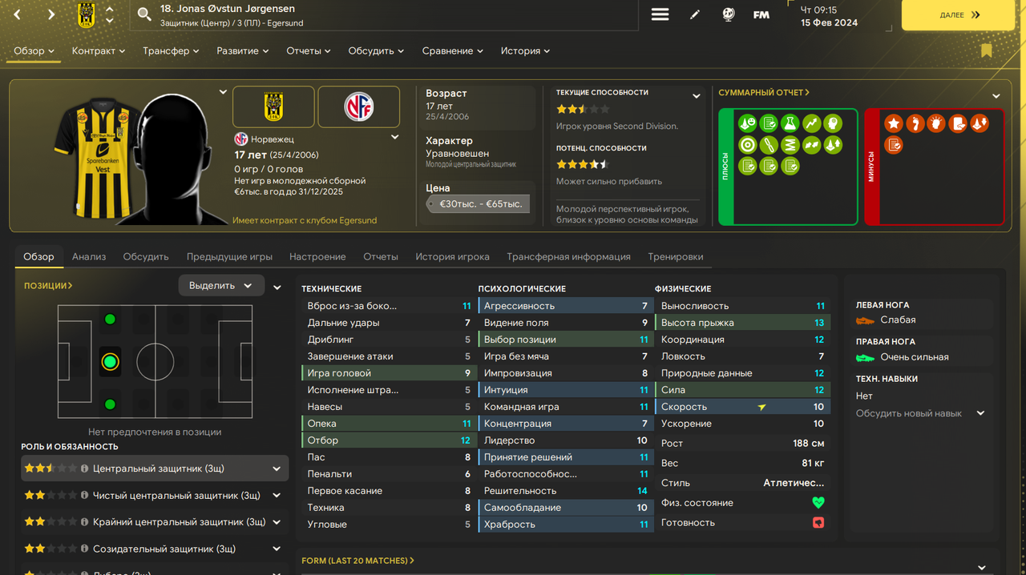The width and height of the screenshot is (1026, 575).
Task: Expand the Чистый центральный защитник role row
Action: point(277,496)
